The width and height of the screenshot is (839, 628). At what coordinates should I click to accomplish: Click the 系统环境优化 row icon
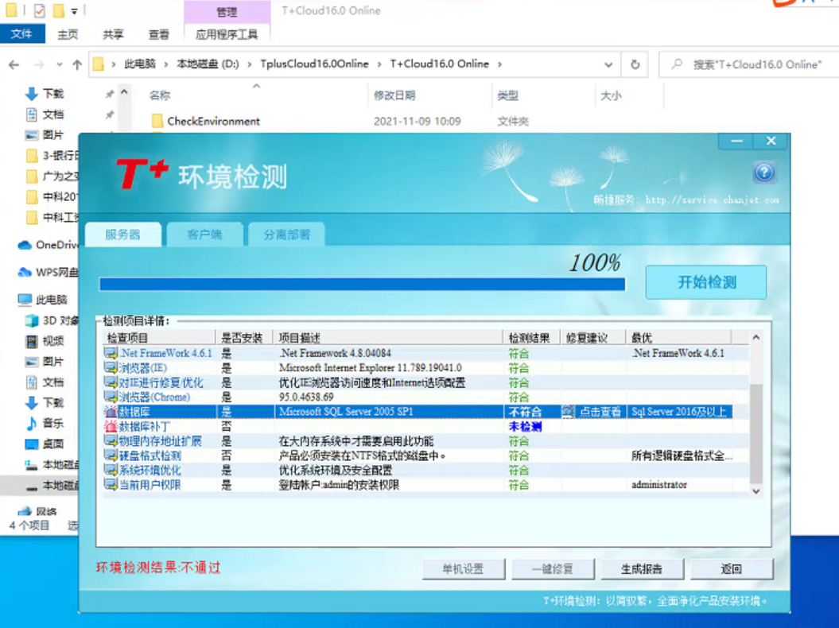[x=111, y=470]
